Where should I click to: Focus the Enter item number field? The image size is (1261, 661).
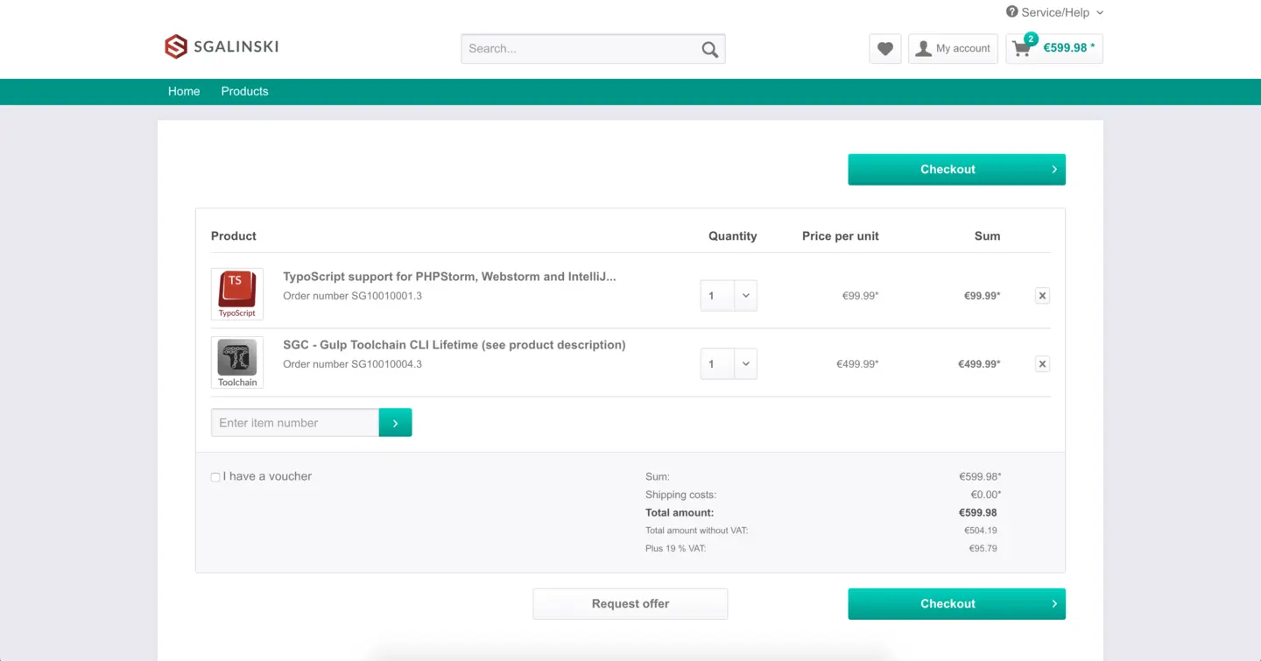[x=295, y=423]
